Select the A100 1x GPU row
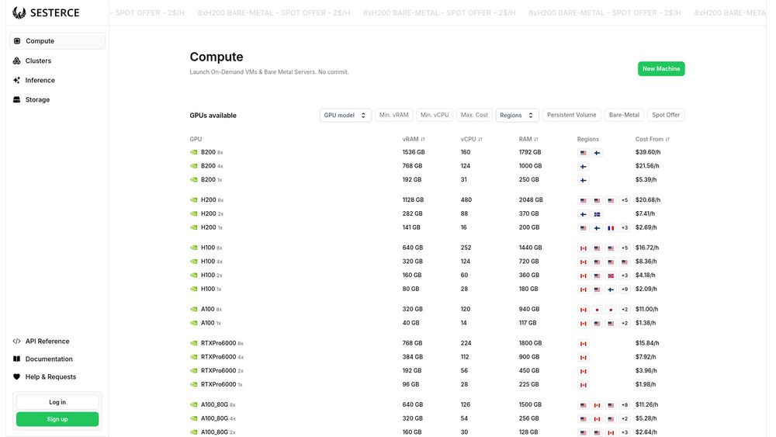The width and height of the screenshot is (776, 437). click(x=437, y=323)
